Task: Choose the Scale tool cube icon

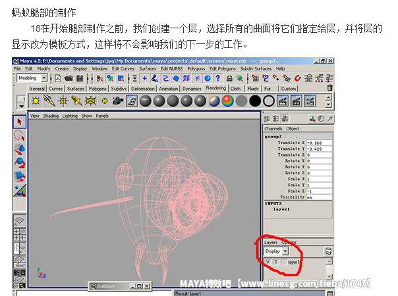Action: (x=20, y=176)
